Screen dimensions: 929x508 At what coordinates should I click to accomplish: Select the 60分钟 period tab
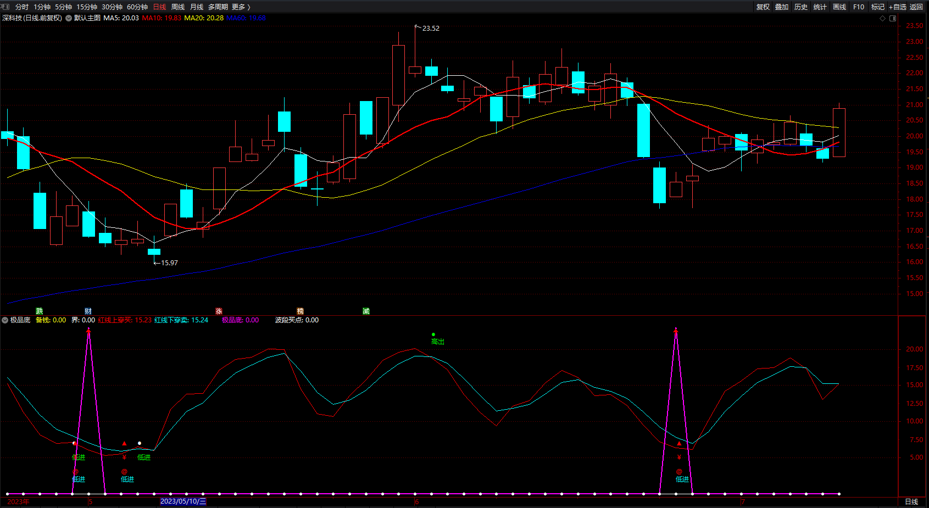(x=137, y=7)
